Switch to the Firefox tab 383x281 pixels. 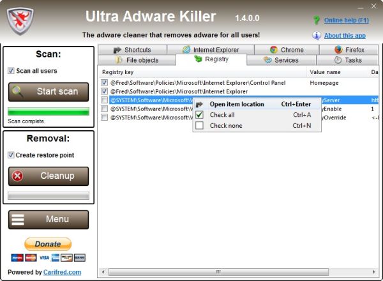pos(349,50)
